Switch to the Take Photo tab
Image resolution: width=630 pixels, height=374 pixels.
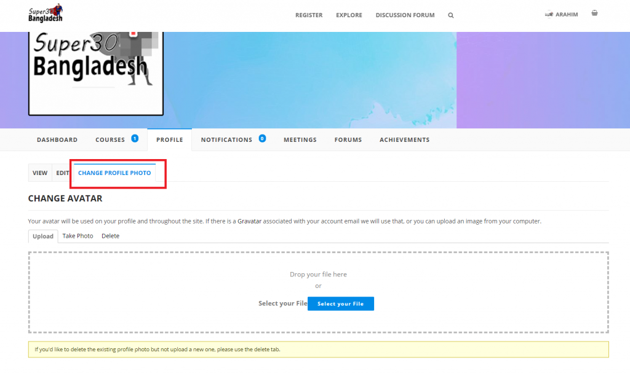click(x=78, y=236)
